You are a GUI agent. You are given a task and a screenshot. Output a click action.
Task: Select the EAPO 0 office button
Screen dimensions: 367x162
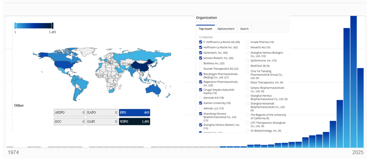tap(102, 113)
